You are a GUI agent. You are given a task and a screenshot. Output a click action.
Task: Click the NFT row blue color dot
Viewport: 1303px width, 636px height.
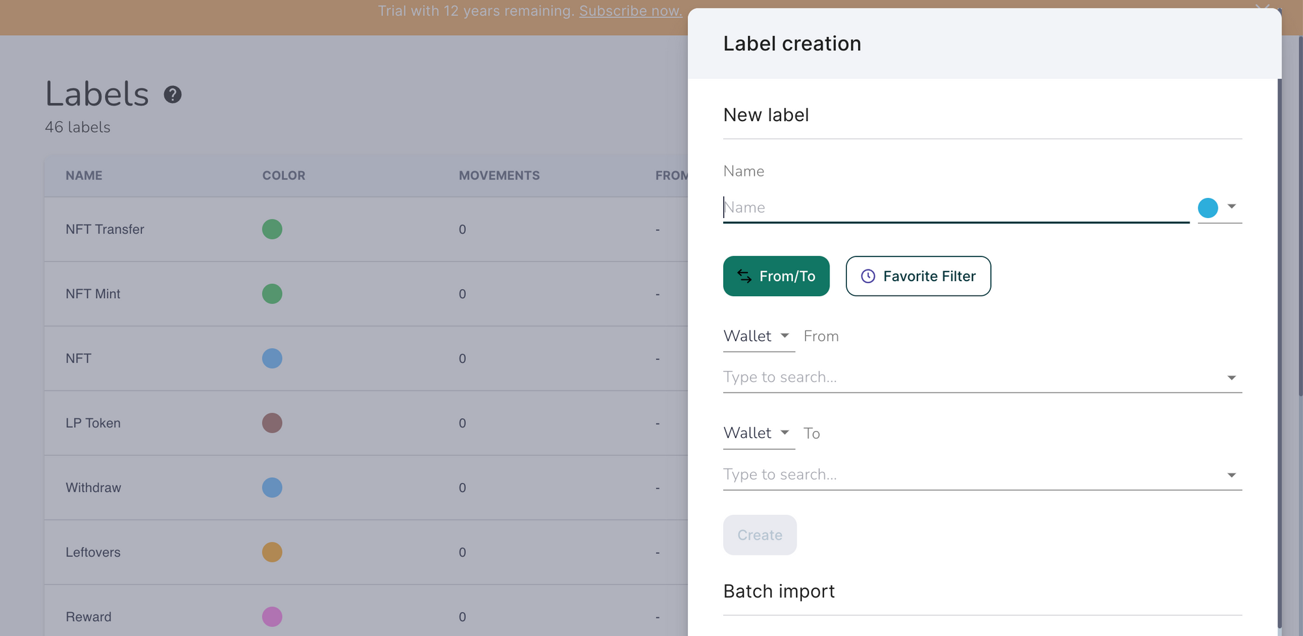(x=272, y=358)
